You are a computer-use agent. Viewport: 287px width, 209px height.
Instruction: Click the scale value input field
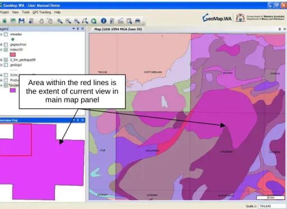pos(272,206)
